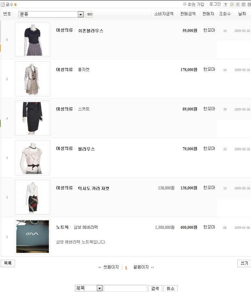This screenshot has width=251, height=292.
Task: Open the 턱시도 카라 자켓 product link
Action: (94, 188)
